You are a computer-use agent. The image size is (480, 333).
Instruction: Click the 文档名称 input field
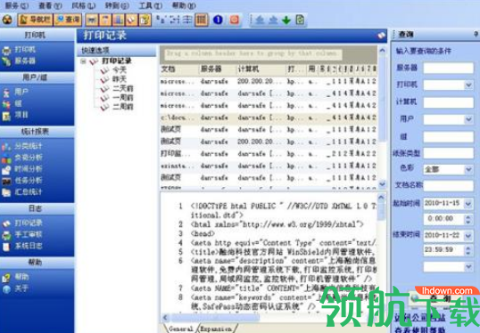coord(449,185)
